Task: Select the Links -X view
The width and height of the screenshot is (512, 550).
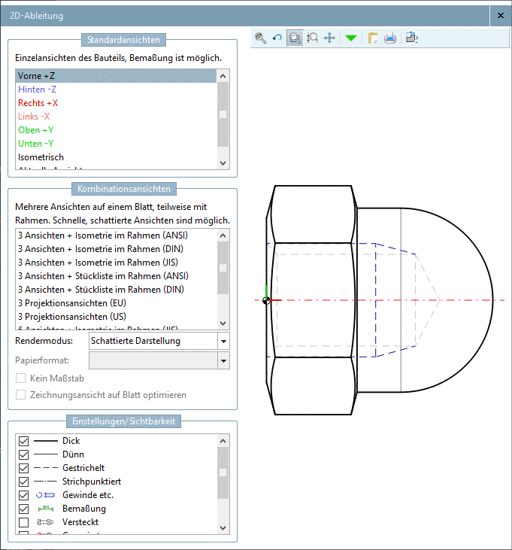Action: 117,117
